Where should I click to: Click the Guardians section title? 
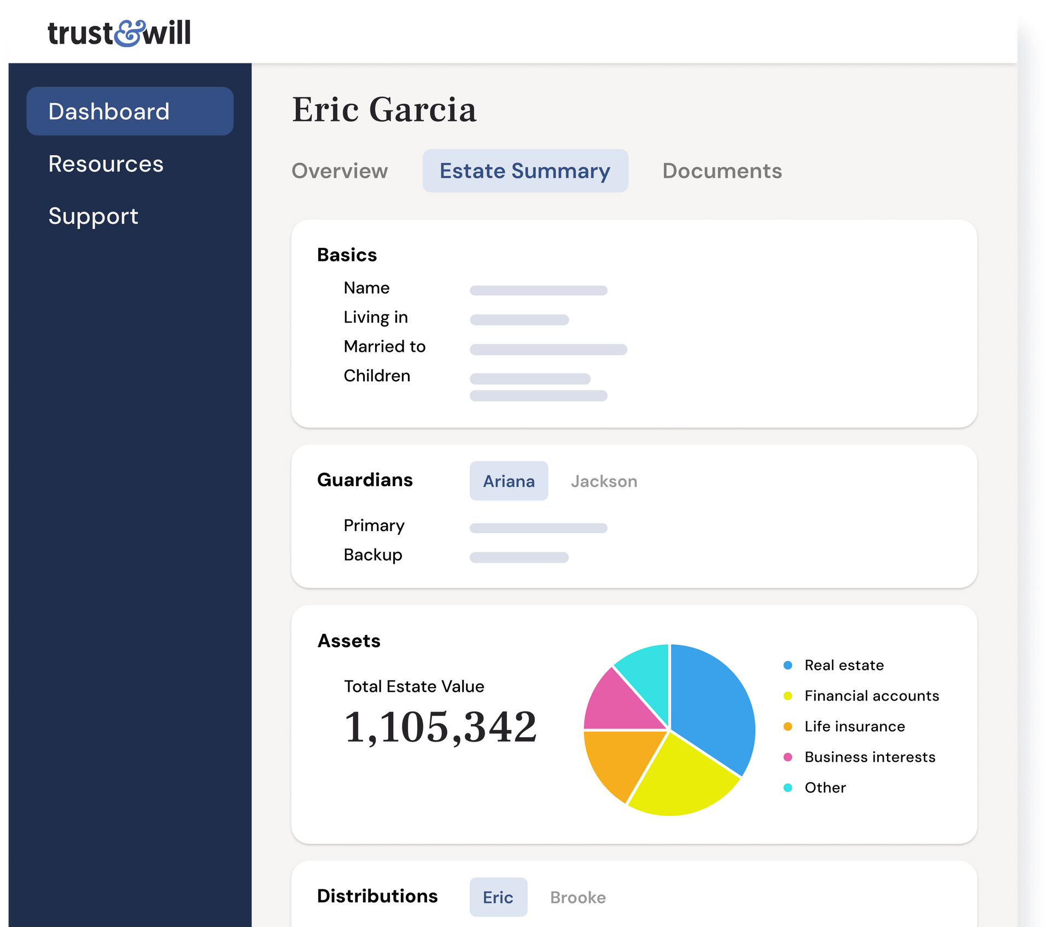(365, 480)
